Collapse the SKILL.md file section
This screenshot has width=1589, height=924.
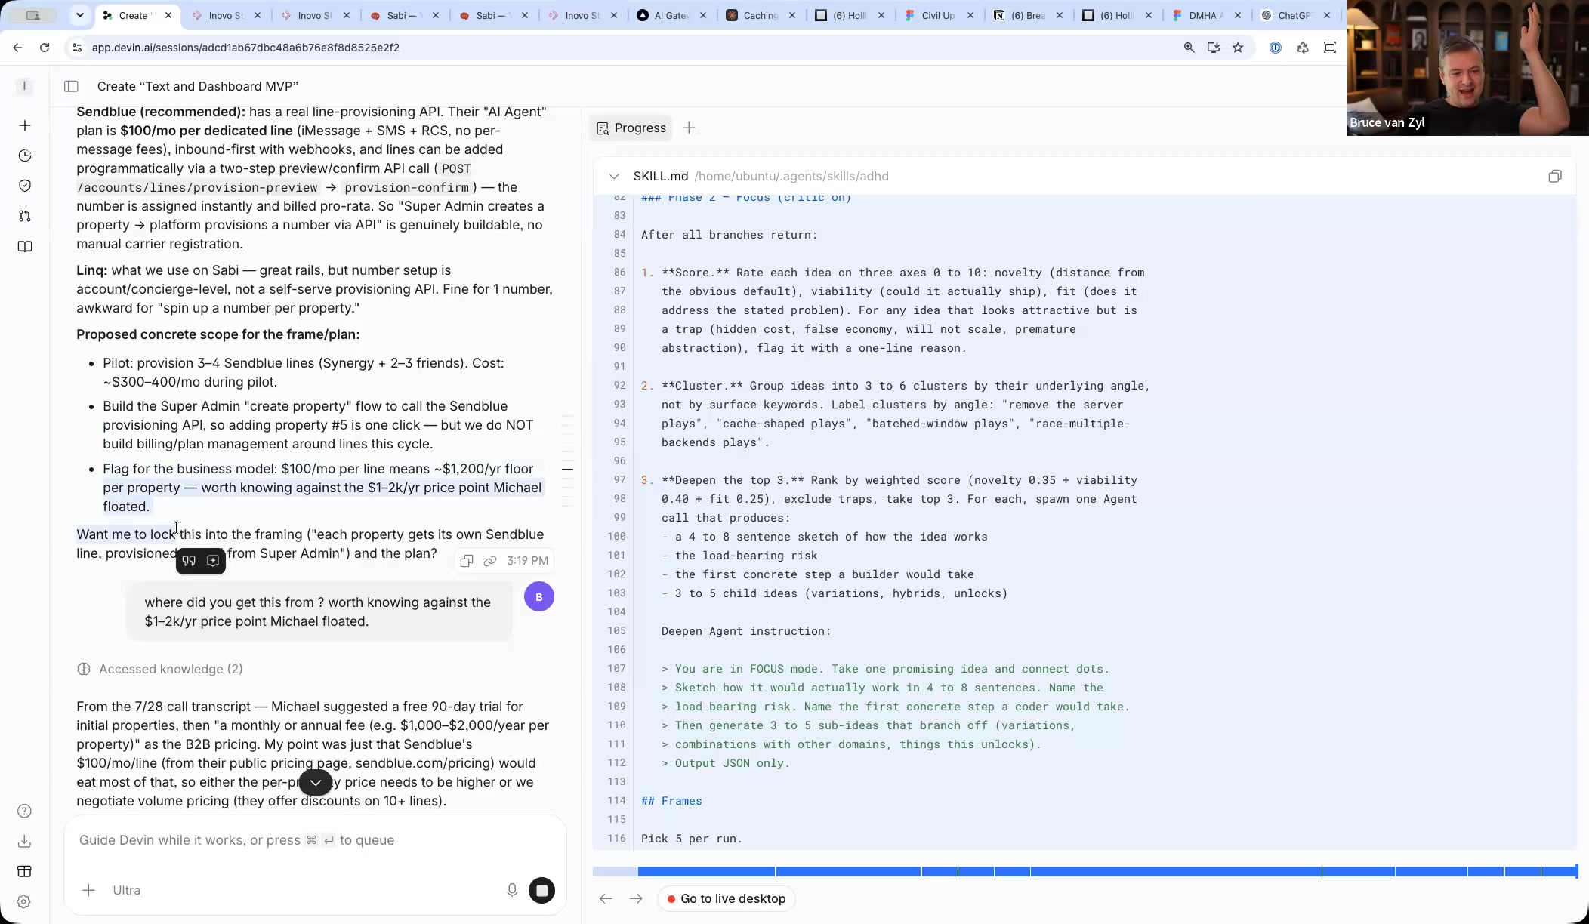pyautogui.click(x=614, y=176)
